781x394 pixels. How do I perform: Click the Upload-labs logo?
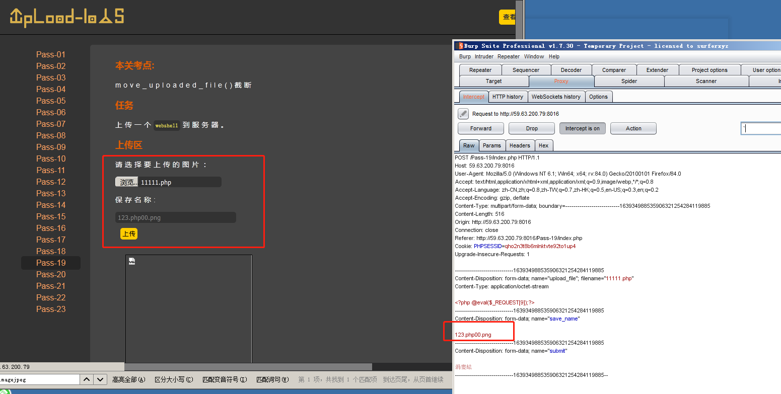click(x=67, y=17)
